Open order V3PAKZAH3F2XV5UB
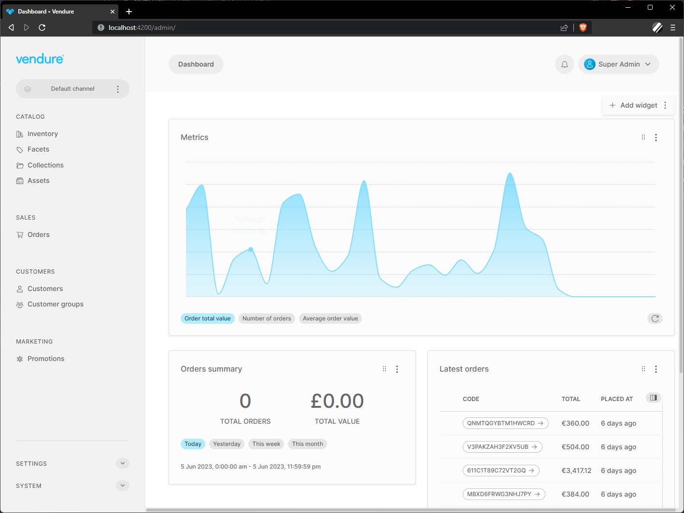Image resolution: width=684 pixels, height=513 pixels. point(502,447)
